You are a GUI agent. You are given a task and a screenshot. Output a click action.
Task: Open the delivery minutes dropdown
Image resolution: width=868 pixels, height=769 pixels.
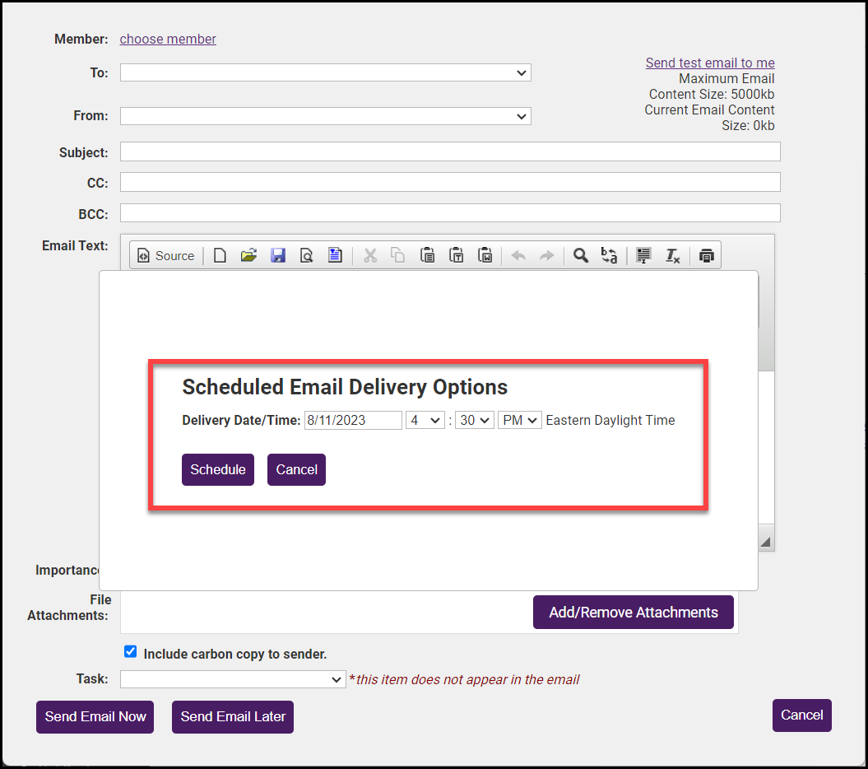point(475,420)
